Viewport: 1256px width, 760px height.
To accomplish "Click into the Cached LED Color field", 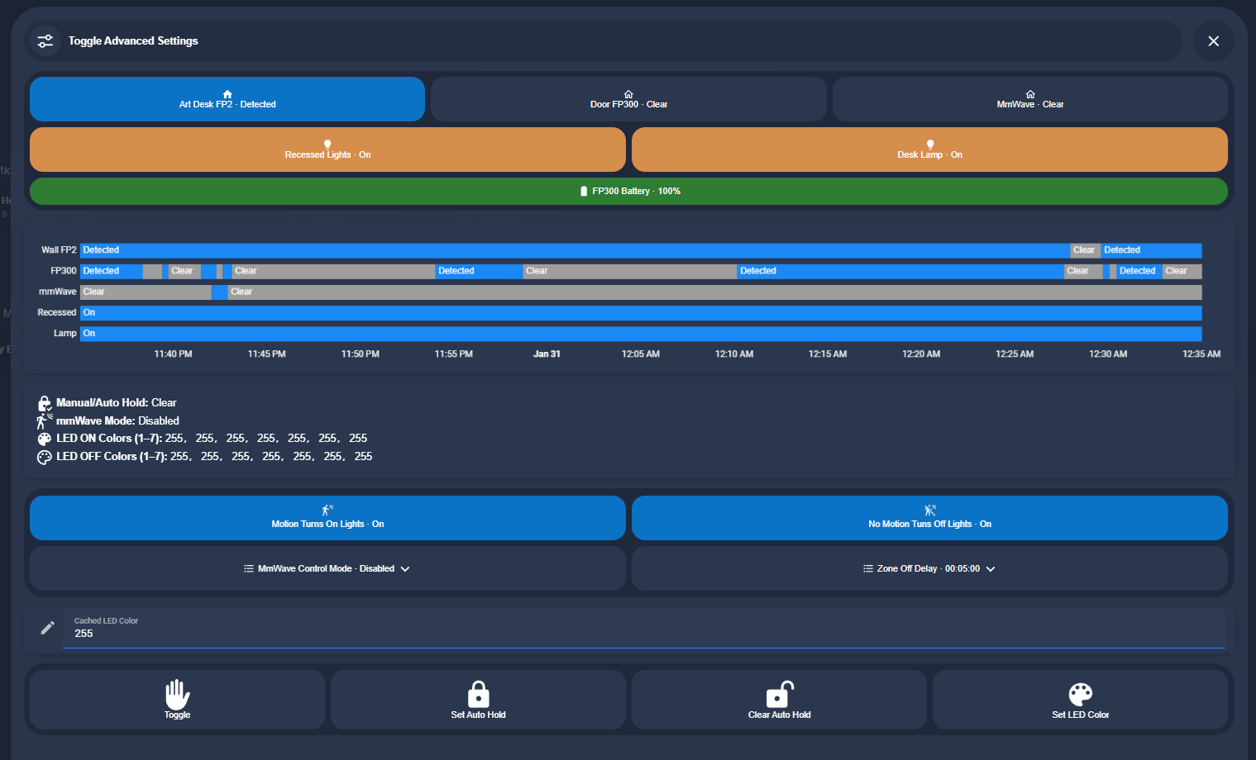I will point(643,634).
